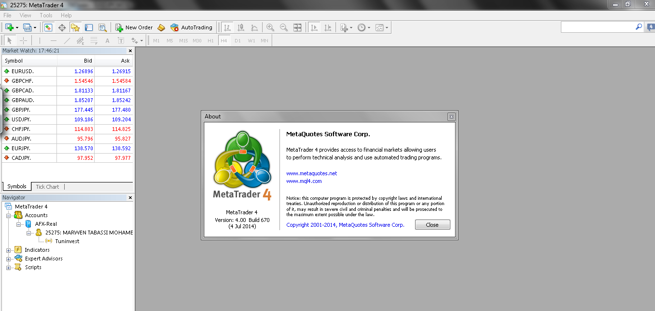Click the Zoom In magnifier icon

pos(270,27)
